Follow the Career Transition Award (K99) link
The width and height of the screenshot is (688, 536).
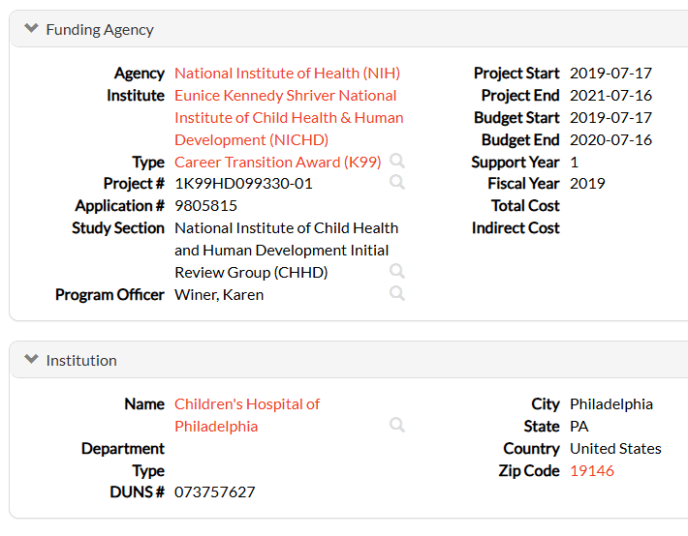(277, 162)
